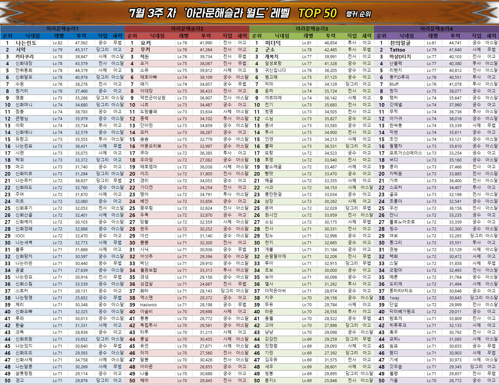Image resolution: width=499 pixels, height=385 pixels.
Task: Click nickname 개복치
Action: click(272, 56)
